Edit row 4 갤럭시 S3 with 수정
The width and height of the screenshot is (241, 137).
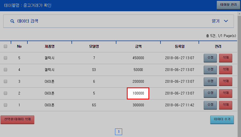click(210, 70)
